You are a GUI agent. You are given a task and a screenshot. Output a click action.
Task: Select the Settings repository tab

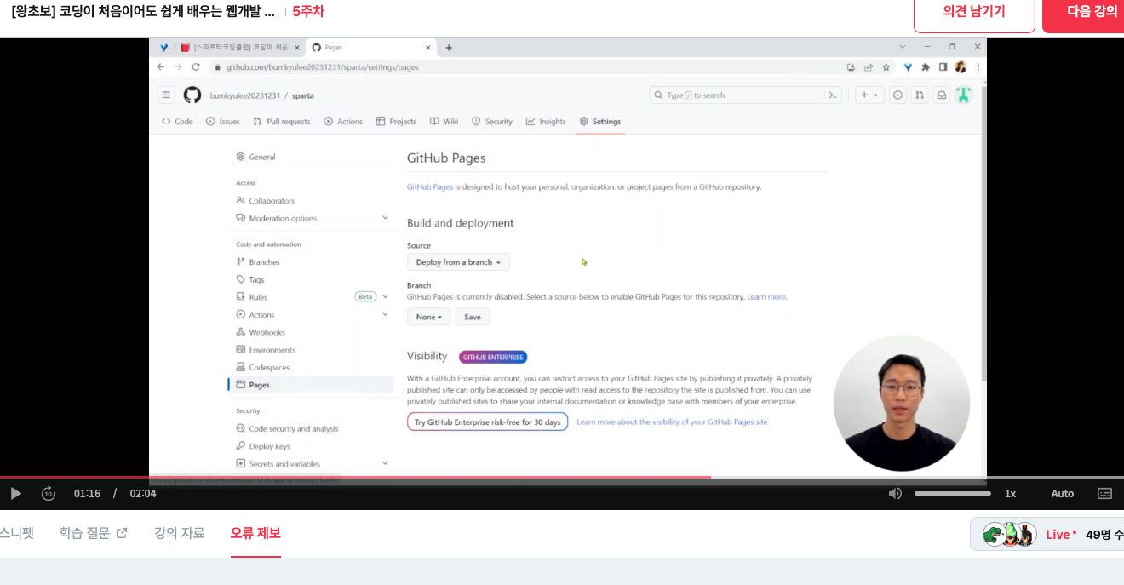600,122
